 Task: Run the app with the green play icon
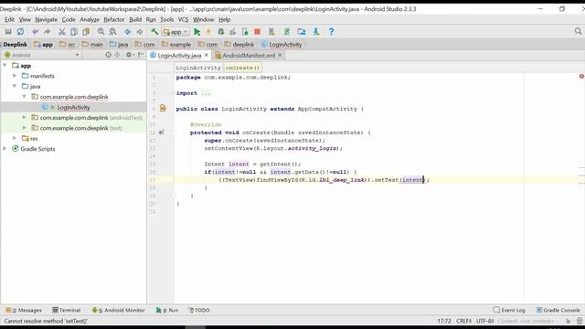[197, 32]
